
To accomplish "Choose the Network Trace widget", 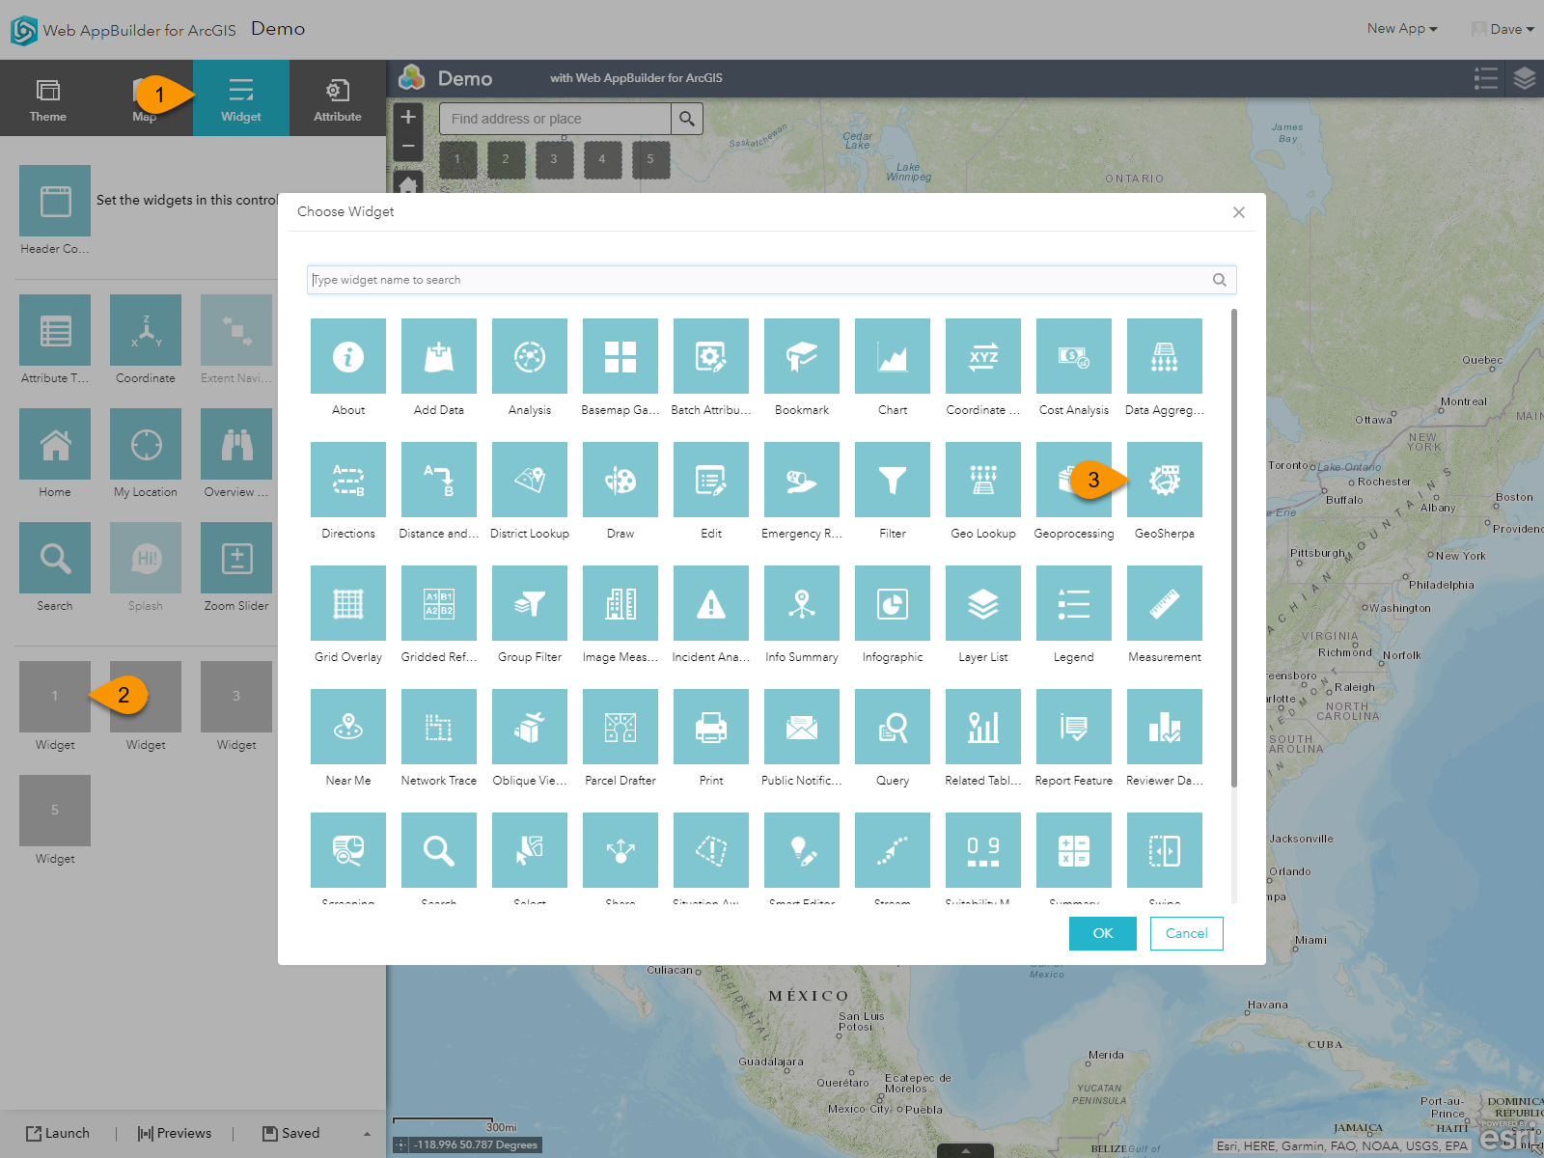I will coord(439,727).
